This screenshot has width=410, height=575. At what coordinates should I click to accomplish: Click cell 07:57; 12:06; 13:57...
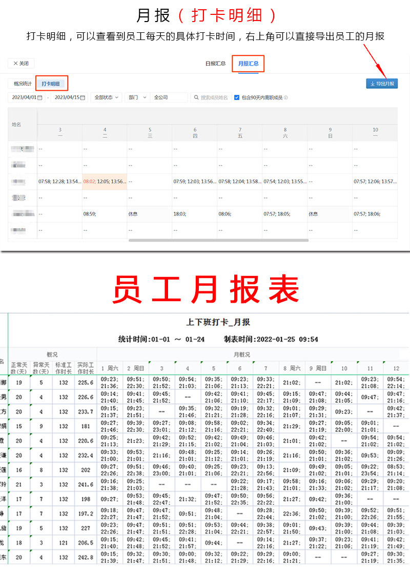[375, 182]
